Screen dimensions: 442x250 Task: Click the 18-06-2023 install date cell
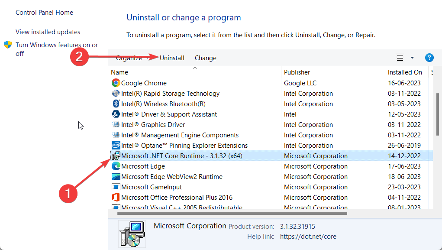[x=404, y=177]
